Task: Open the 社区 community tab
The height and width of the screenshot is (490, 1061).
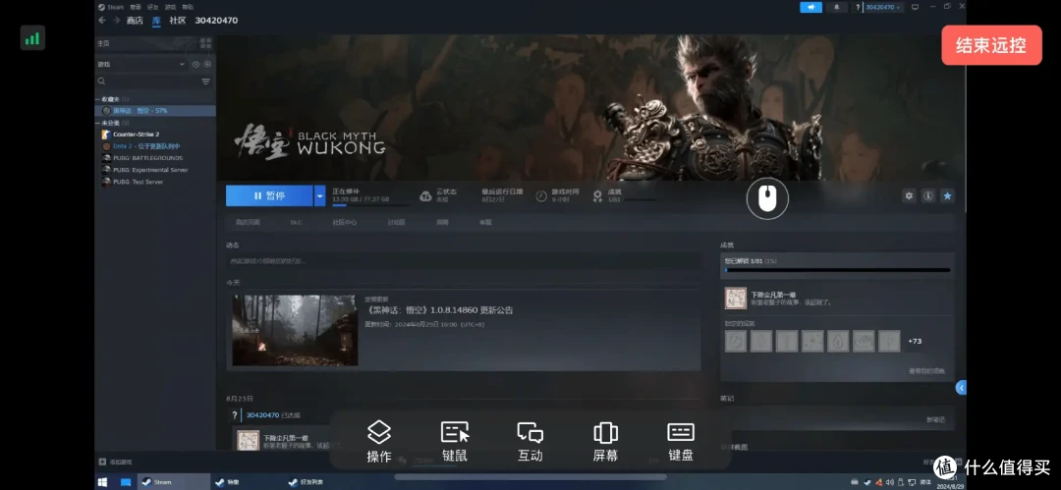Action: pos(177,21)
